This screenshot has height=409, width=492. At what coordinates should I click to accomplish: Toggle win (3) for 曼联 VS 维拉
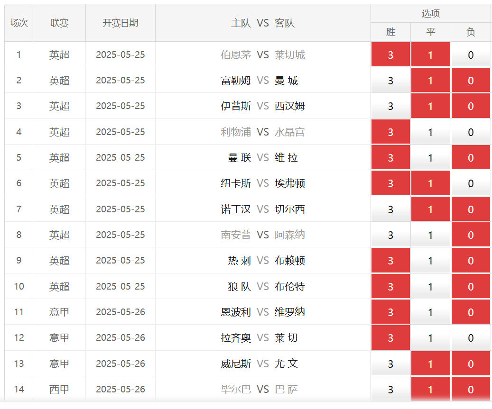click(x=390, y=157)
